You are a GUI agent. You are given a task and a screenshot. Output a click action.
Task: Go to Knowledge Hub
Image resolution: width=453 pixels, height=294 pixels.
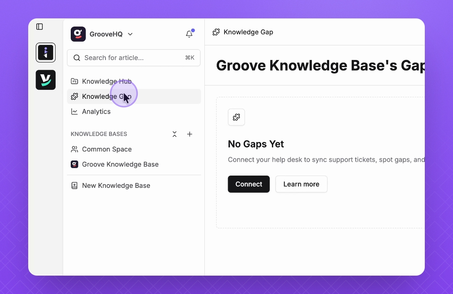(134, 81)
